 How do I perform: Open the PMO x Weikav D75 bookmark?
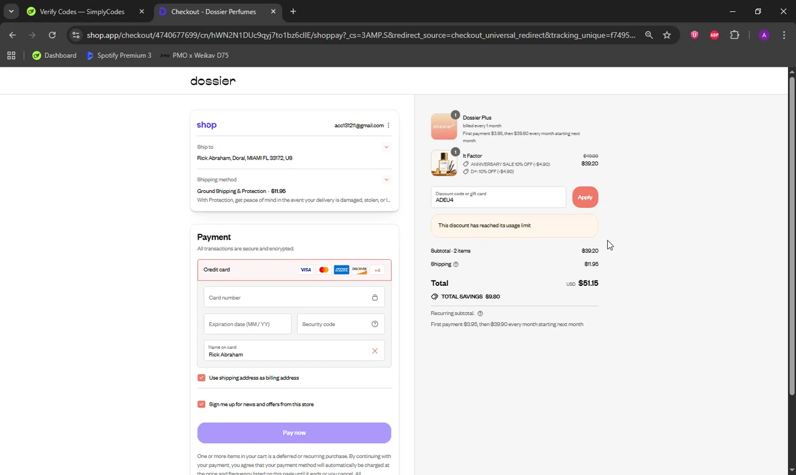(x=194, y=56)
